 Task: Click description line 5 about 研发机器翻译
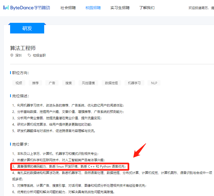(54, 131)
